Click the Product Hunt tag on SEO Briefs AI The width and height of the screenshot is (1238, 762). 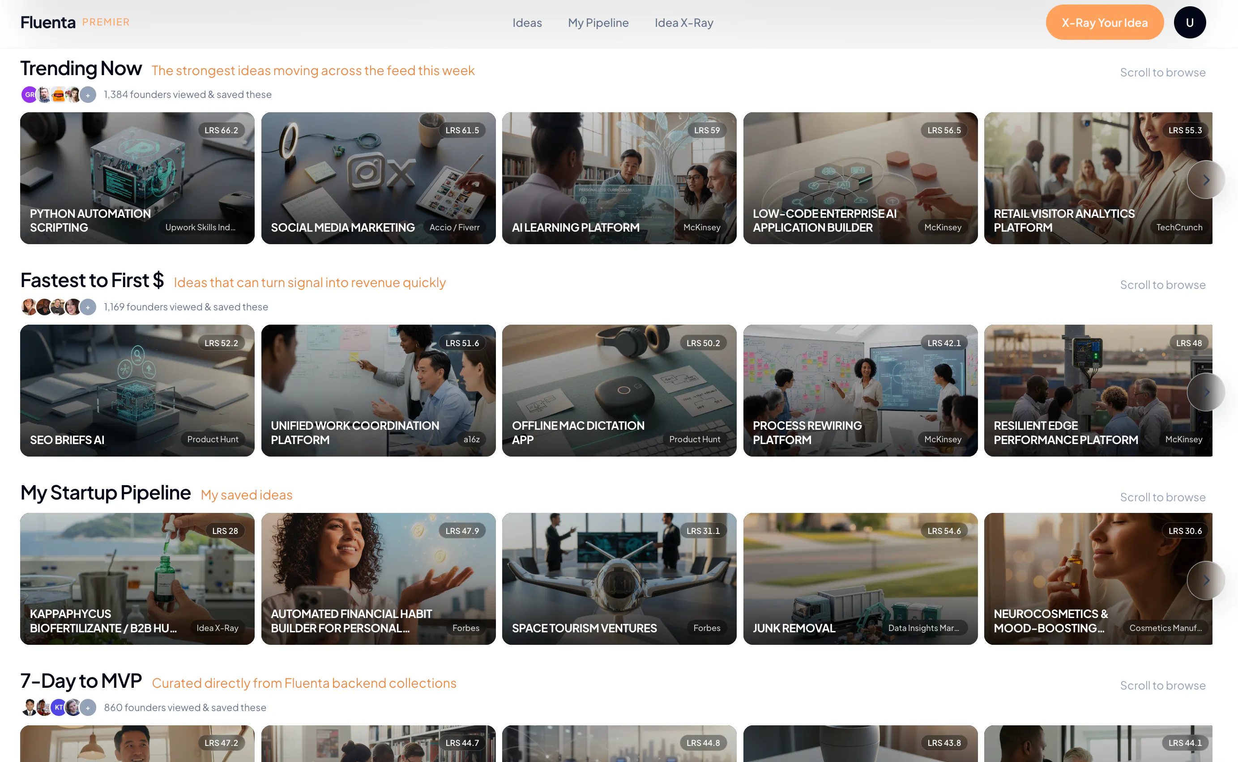coord(213,440)
